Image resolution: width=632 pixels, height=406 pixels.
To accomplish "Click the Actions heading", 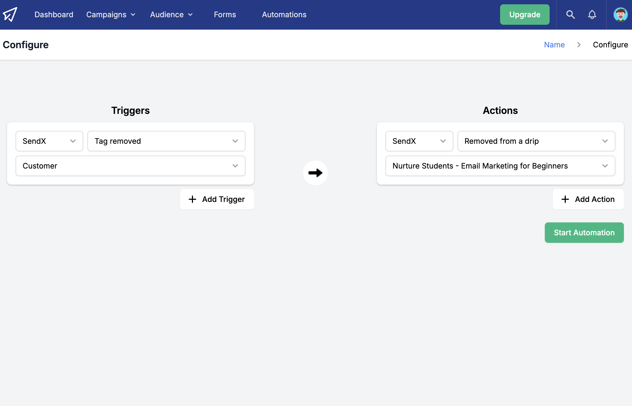I will (500, 110).
